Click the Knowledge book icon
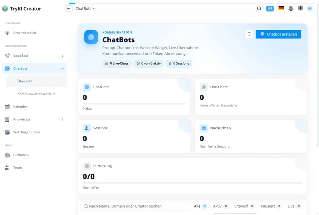This screenshot has height=215, width=319. (7, 119)
